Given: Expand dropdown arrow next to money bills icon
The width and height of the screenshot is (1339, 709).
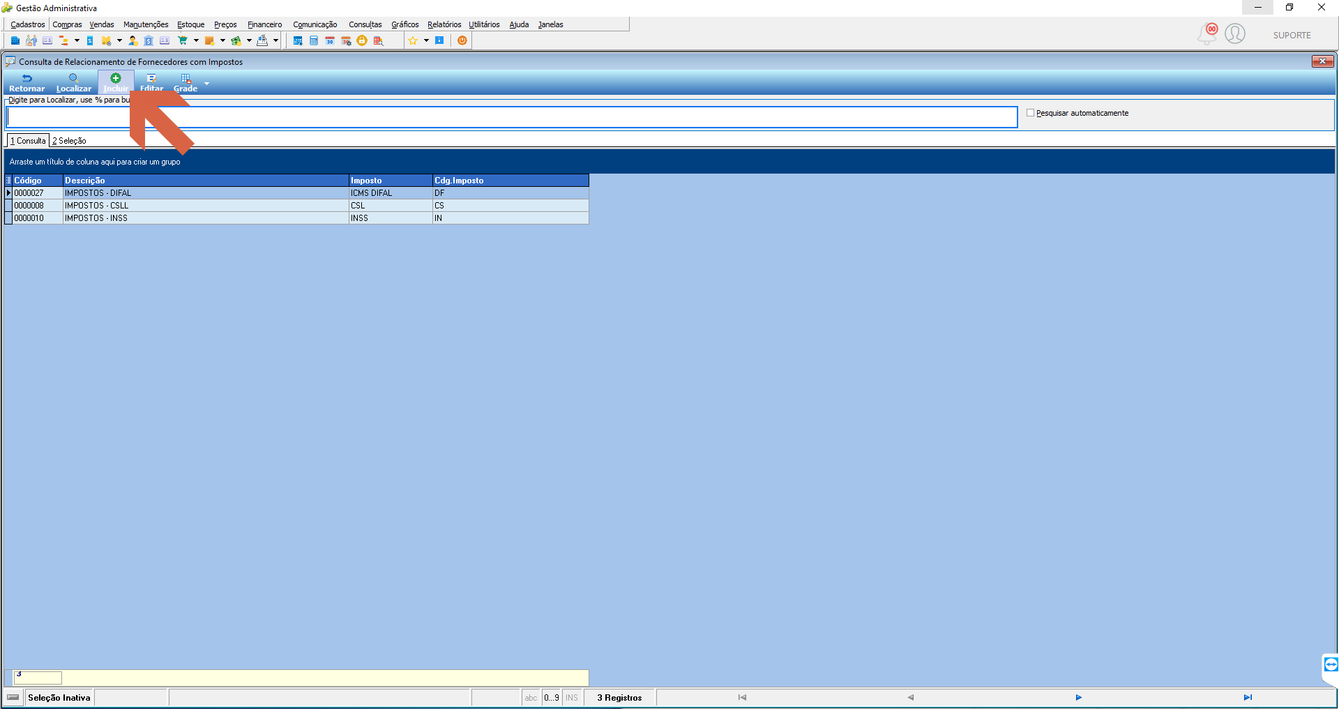Looking at the screenshot, I should pos(249,40).
